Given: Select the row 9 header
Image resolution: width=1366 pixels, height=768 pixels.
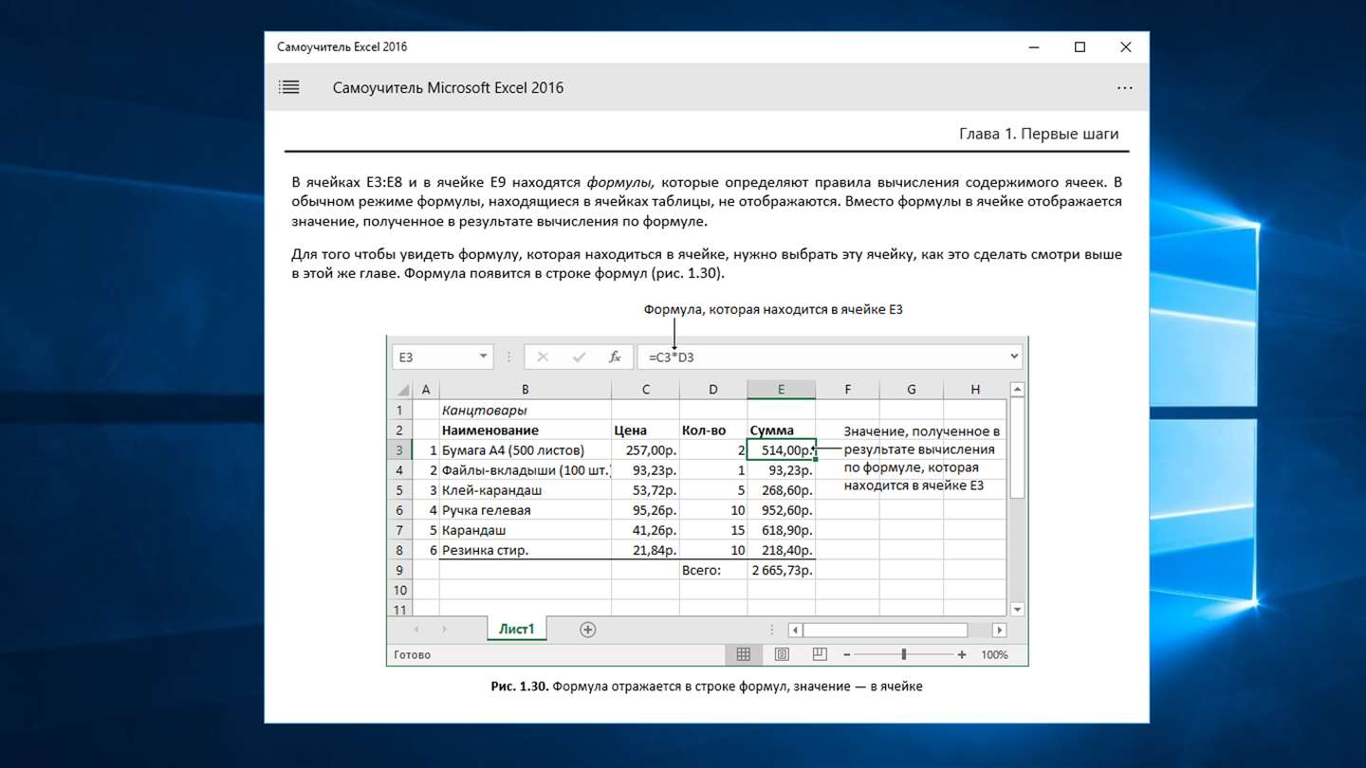Looking at the screenshot, I should click(x=399, y=570).
